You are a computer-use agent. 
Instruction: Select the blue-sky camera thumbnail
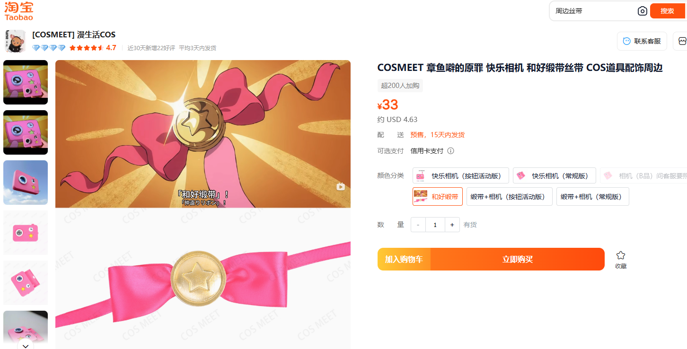(x=26, y=183)
